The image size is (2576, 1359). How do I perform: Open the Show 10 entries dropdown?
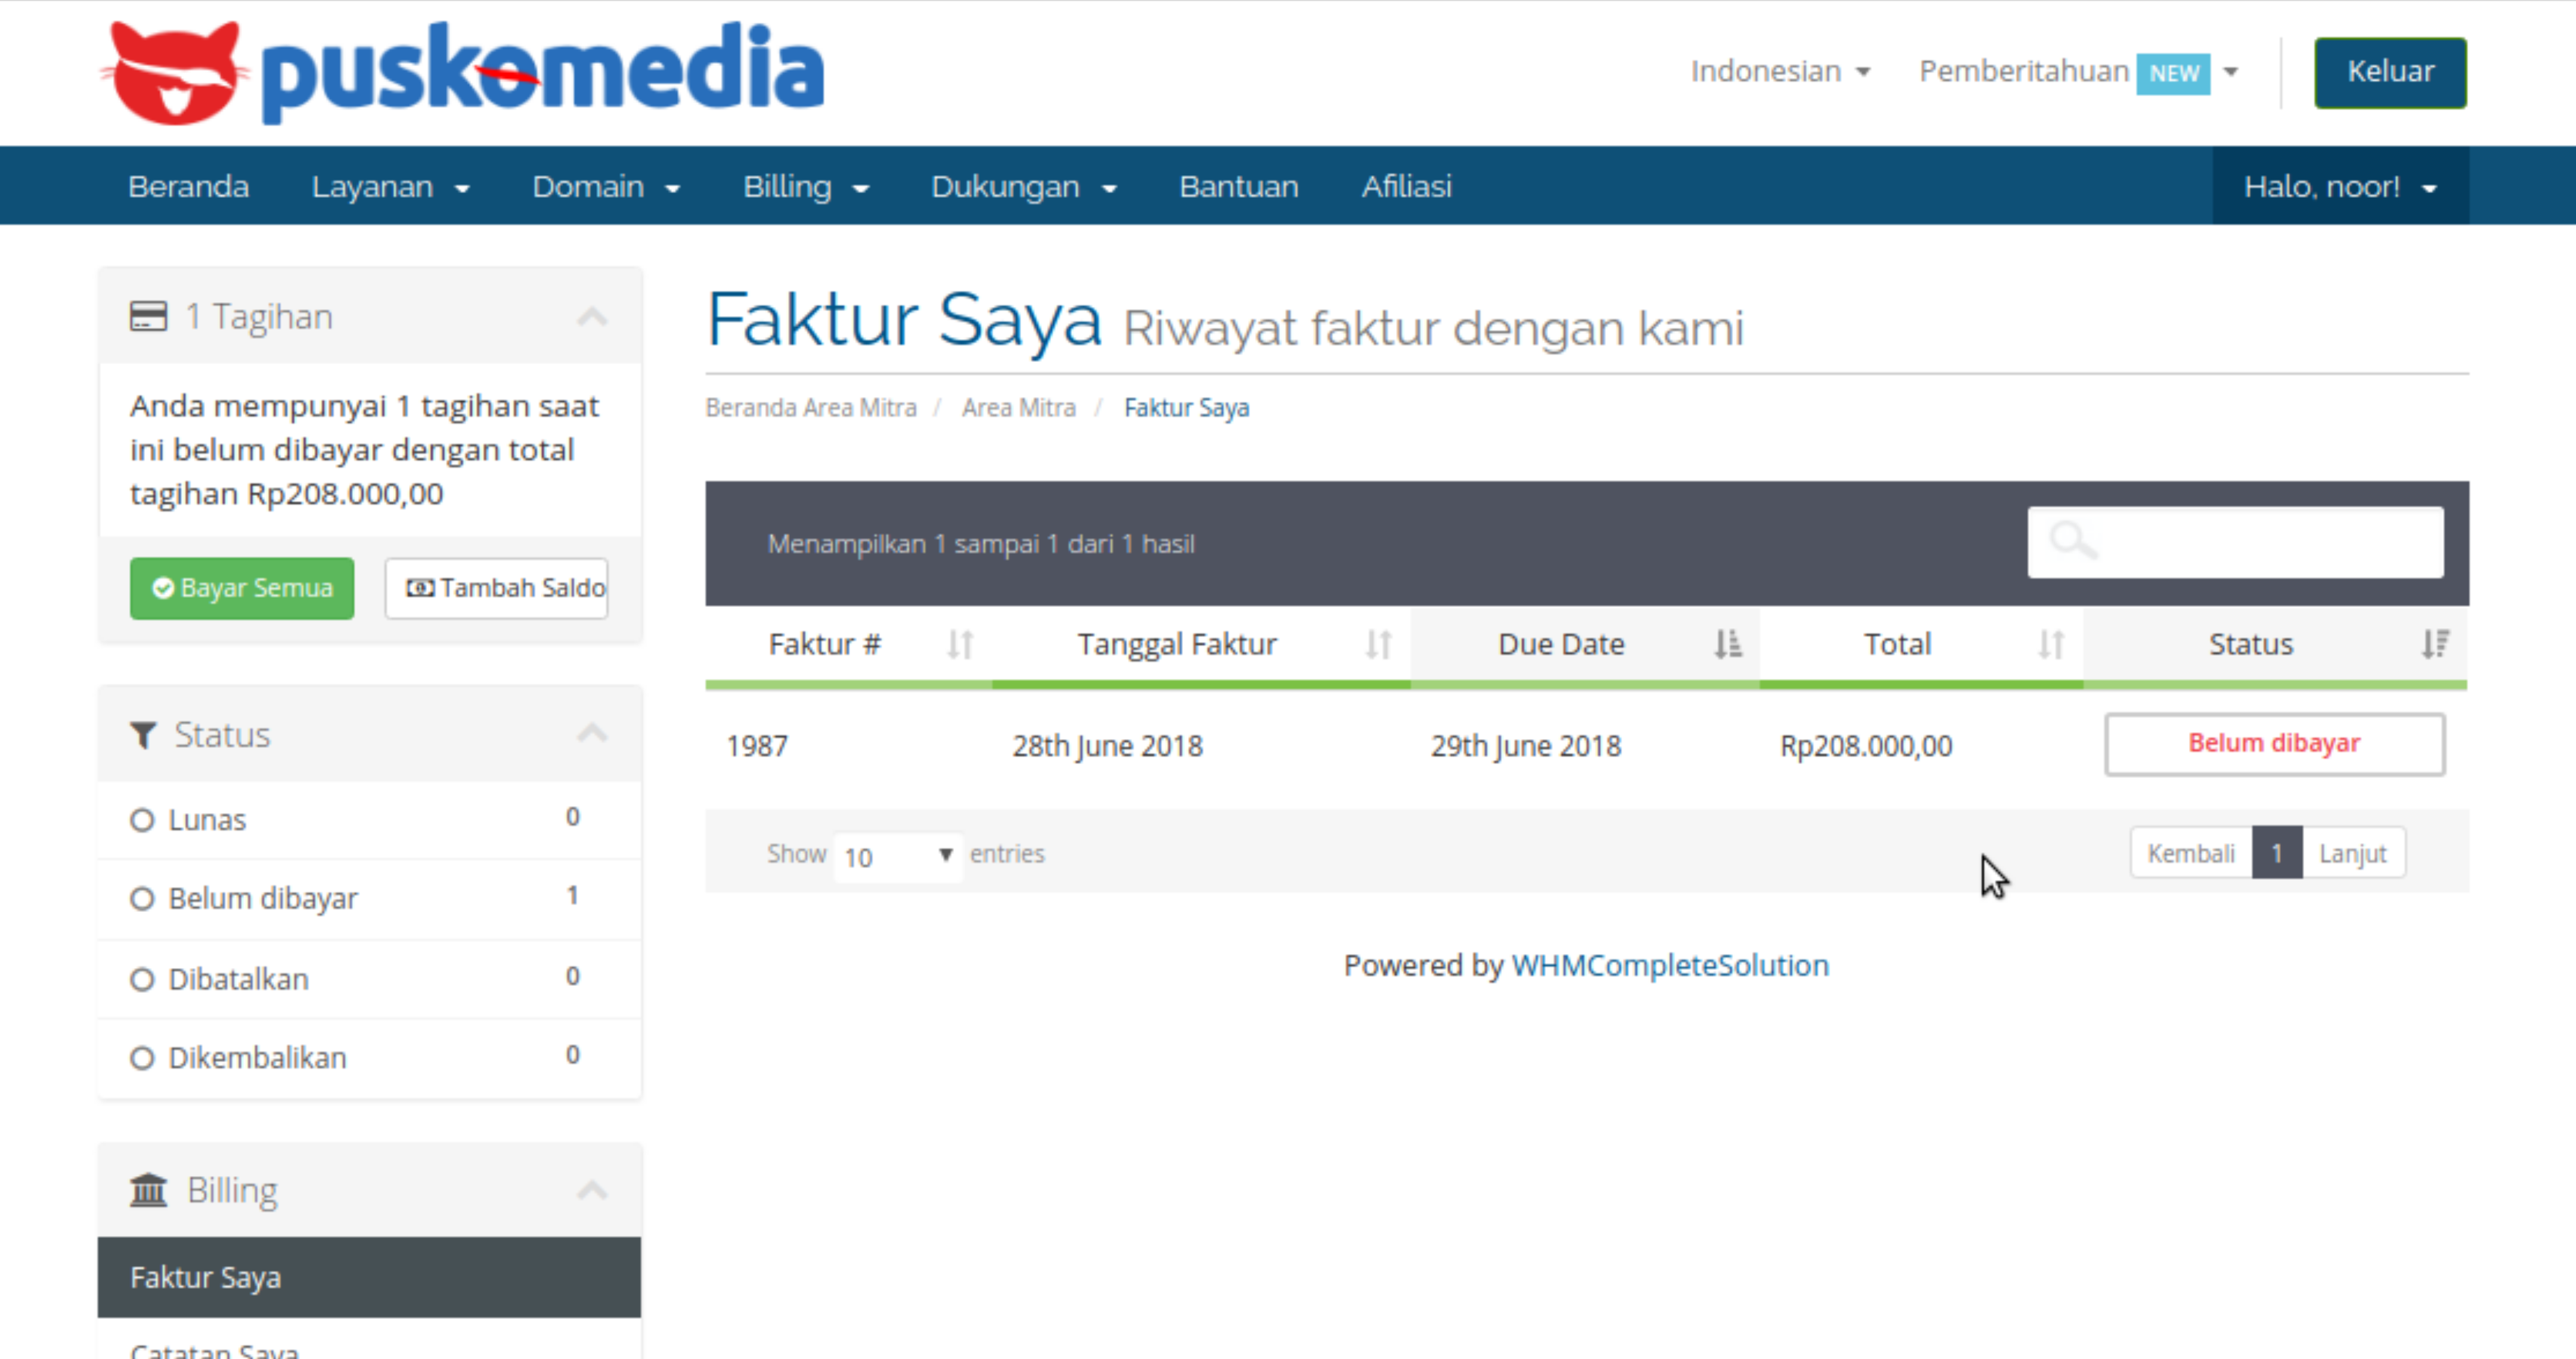(x=898, y=856)
